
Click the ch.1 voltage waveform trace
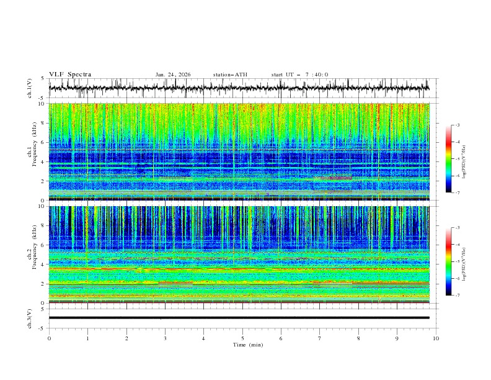239,88
